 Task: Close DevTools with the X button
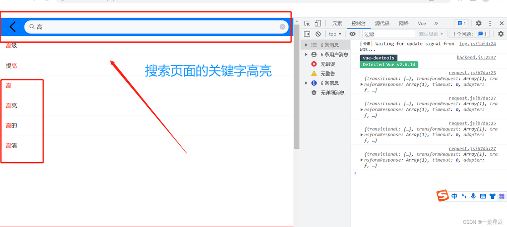tap(502, 23)
